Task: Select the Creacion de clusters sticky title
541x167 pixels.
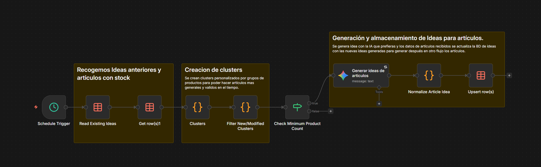Action: point(213,70)
